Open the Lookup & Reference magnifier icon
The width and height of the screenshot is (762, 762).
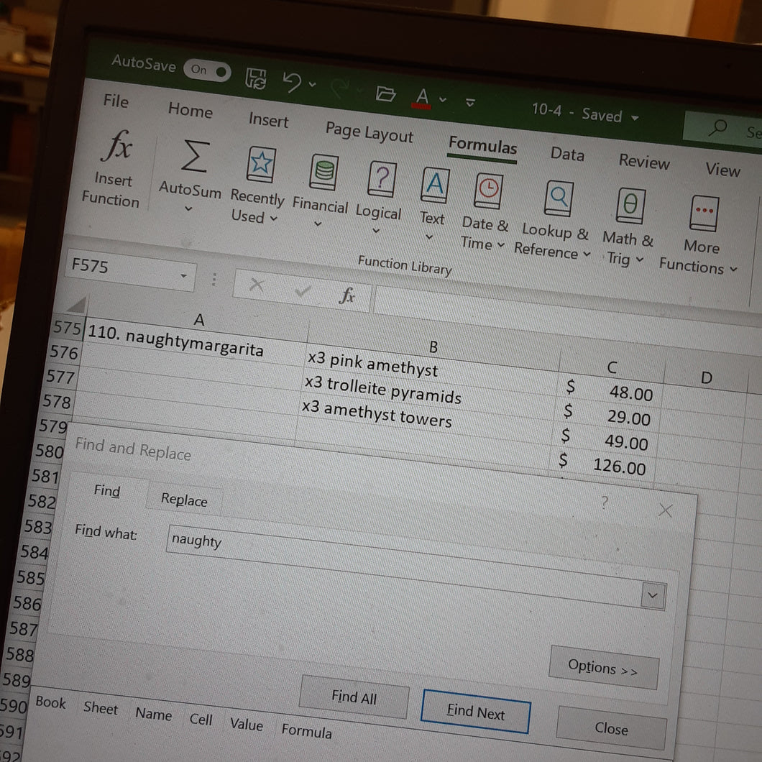pos(559,198)
